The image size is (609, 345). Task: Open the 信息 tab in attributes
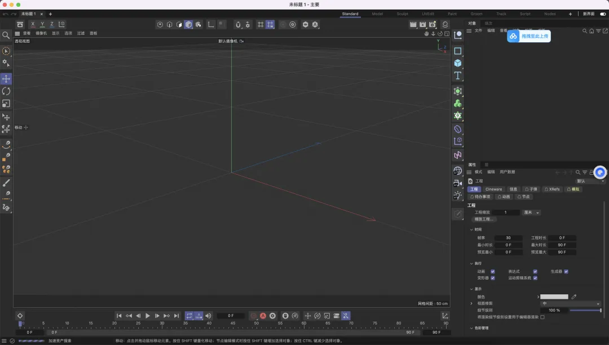[514, 189]
